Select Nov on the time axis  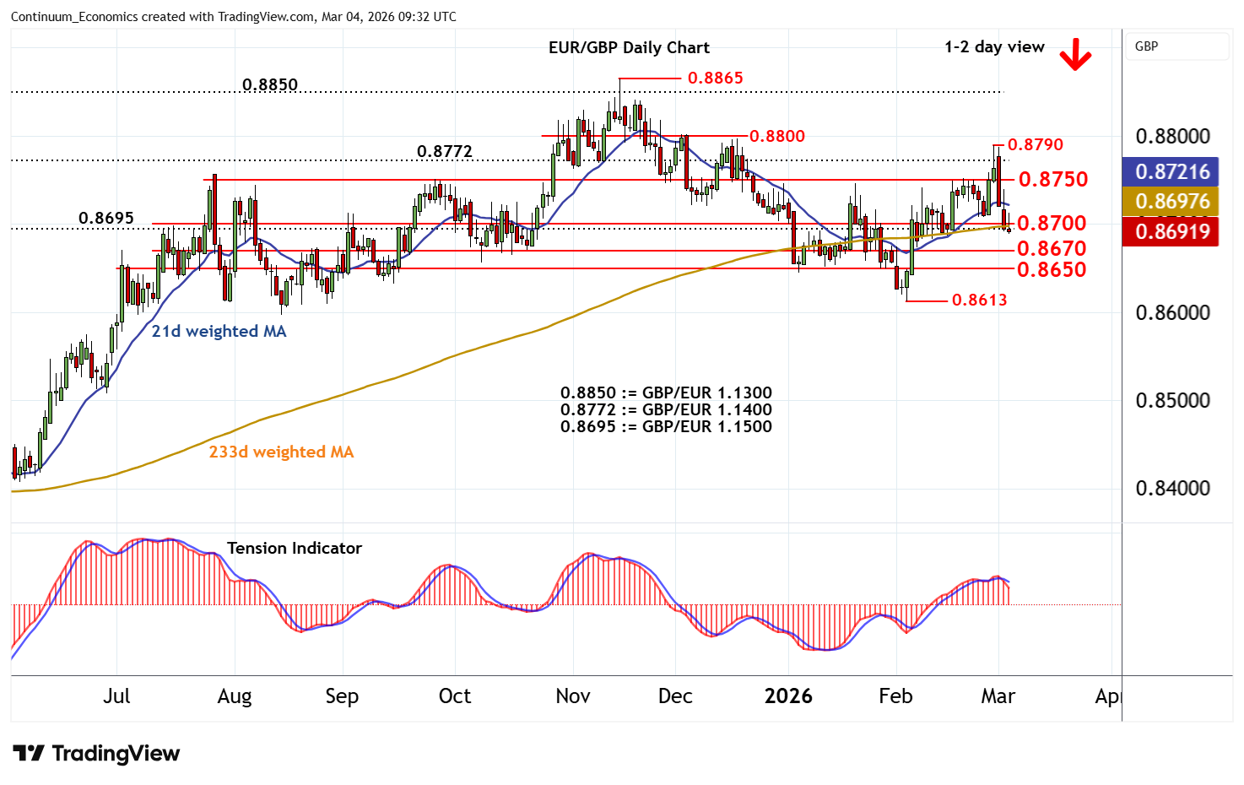573,696
